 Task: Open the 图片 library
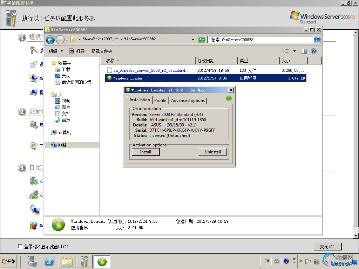click(63, 107)
